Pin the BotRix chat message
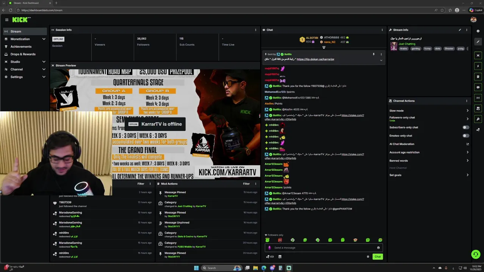The height and width of the screenshot is (272, 484). (x=374, y=54)
